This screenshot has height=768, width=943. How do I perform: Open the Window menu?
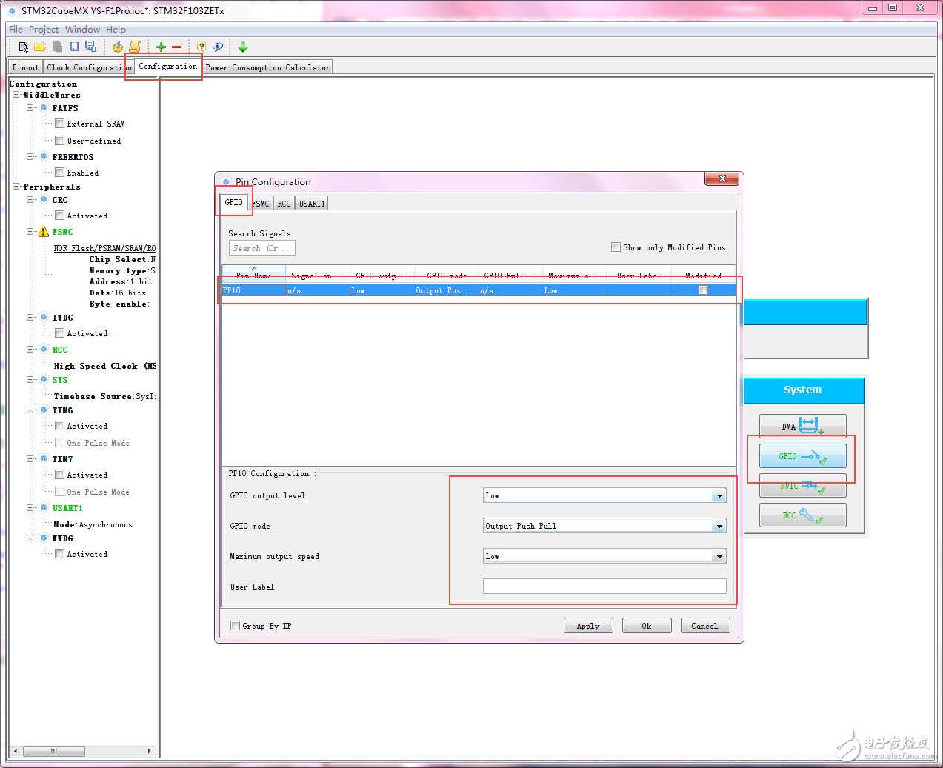82,30
